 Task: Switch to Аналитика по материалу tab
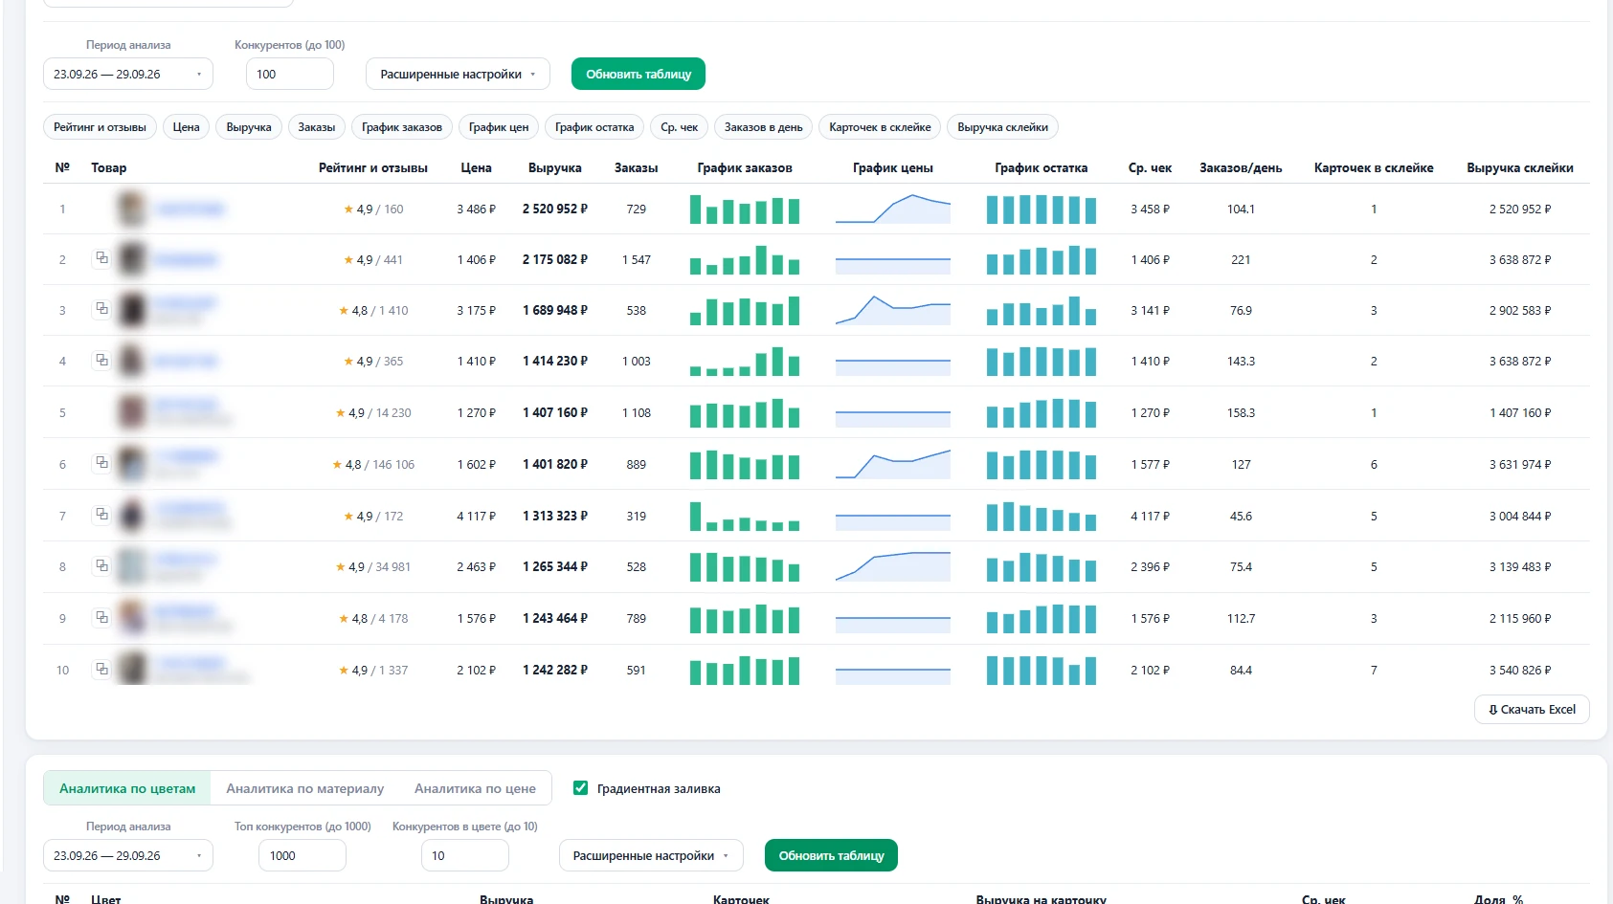pyautogui.click(x=304, y=788)
